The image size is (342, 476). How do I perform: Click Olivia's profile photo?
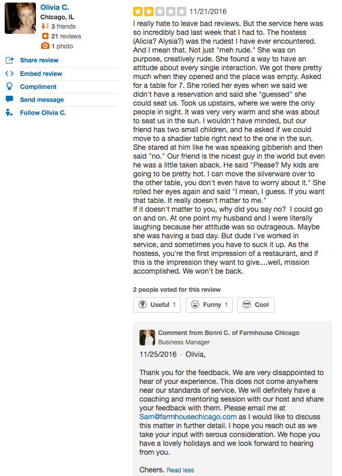20,18
